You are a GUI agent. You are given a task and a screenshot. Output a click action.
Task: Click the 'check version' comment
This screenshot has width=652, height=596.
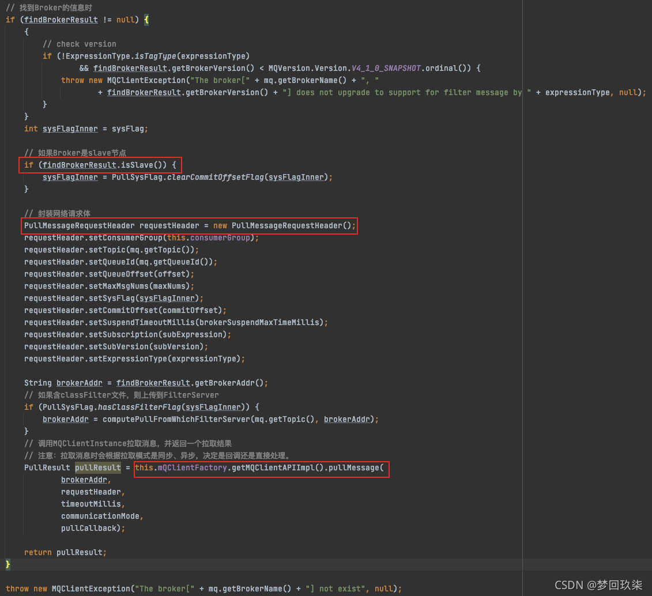(79, 44)
